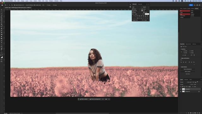Select the Background layer thumbnail
Image resolution: width=202 pixels, height=114 pixels.
pos(183,92)
